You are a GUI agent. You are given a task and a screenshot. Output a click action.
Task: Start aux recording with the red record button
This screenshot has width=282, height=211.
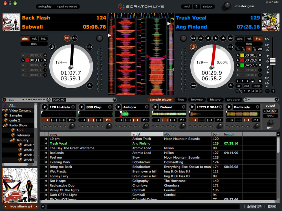pos(5,100)
